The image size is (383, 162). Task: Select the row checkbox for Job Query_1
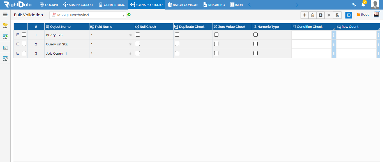[x=24, y=53]
